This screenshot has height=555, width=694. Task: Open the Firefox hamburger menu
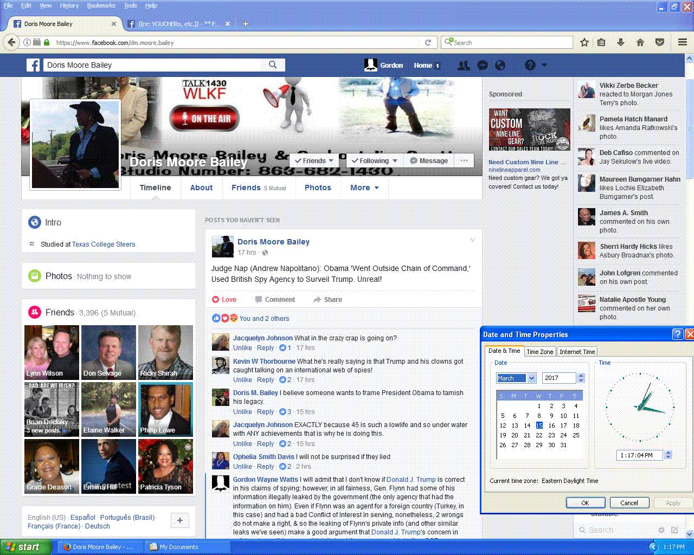(x=683, y=42)
